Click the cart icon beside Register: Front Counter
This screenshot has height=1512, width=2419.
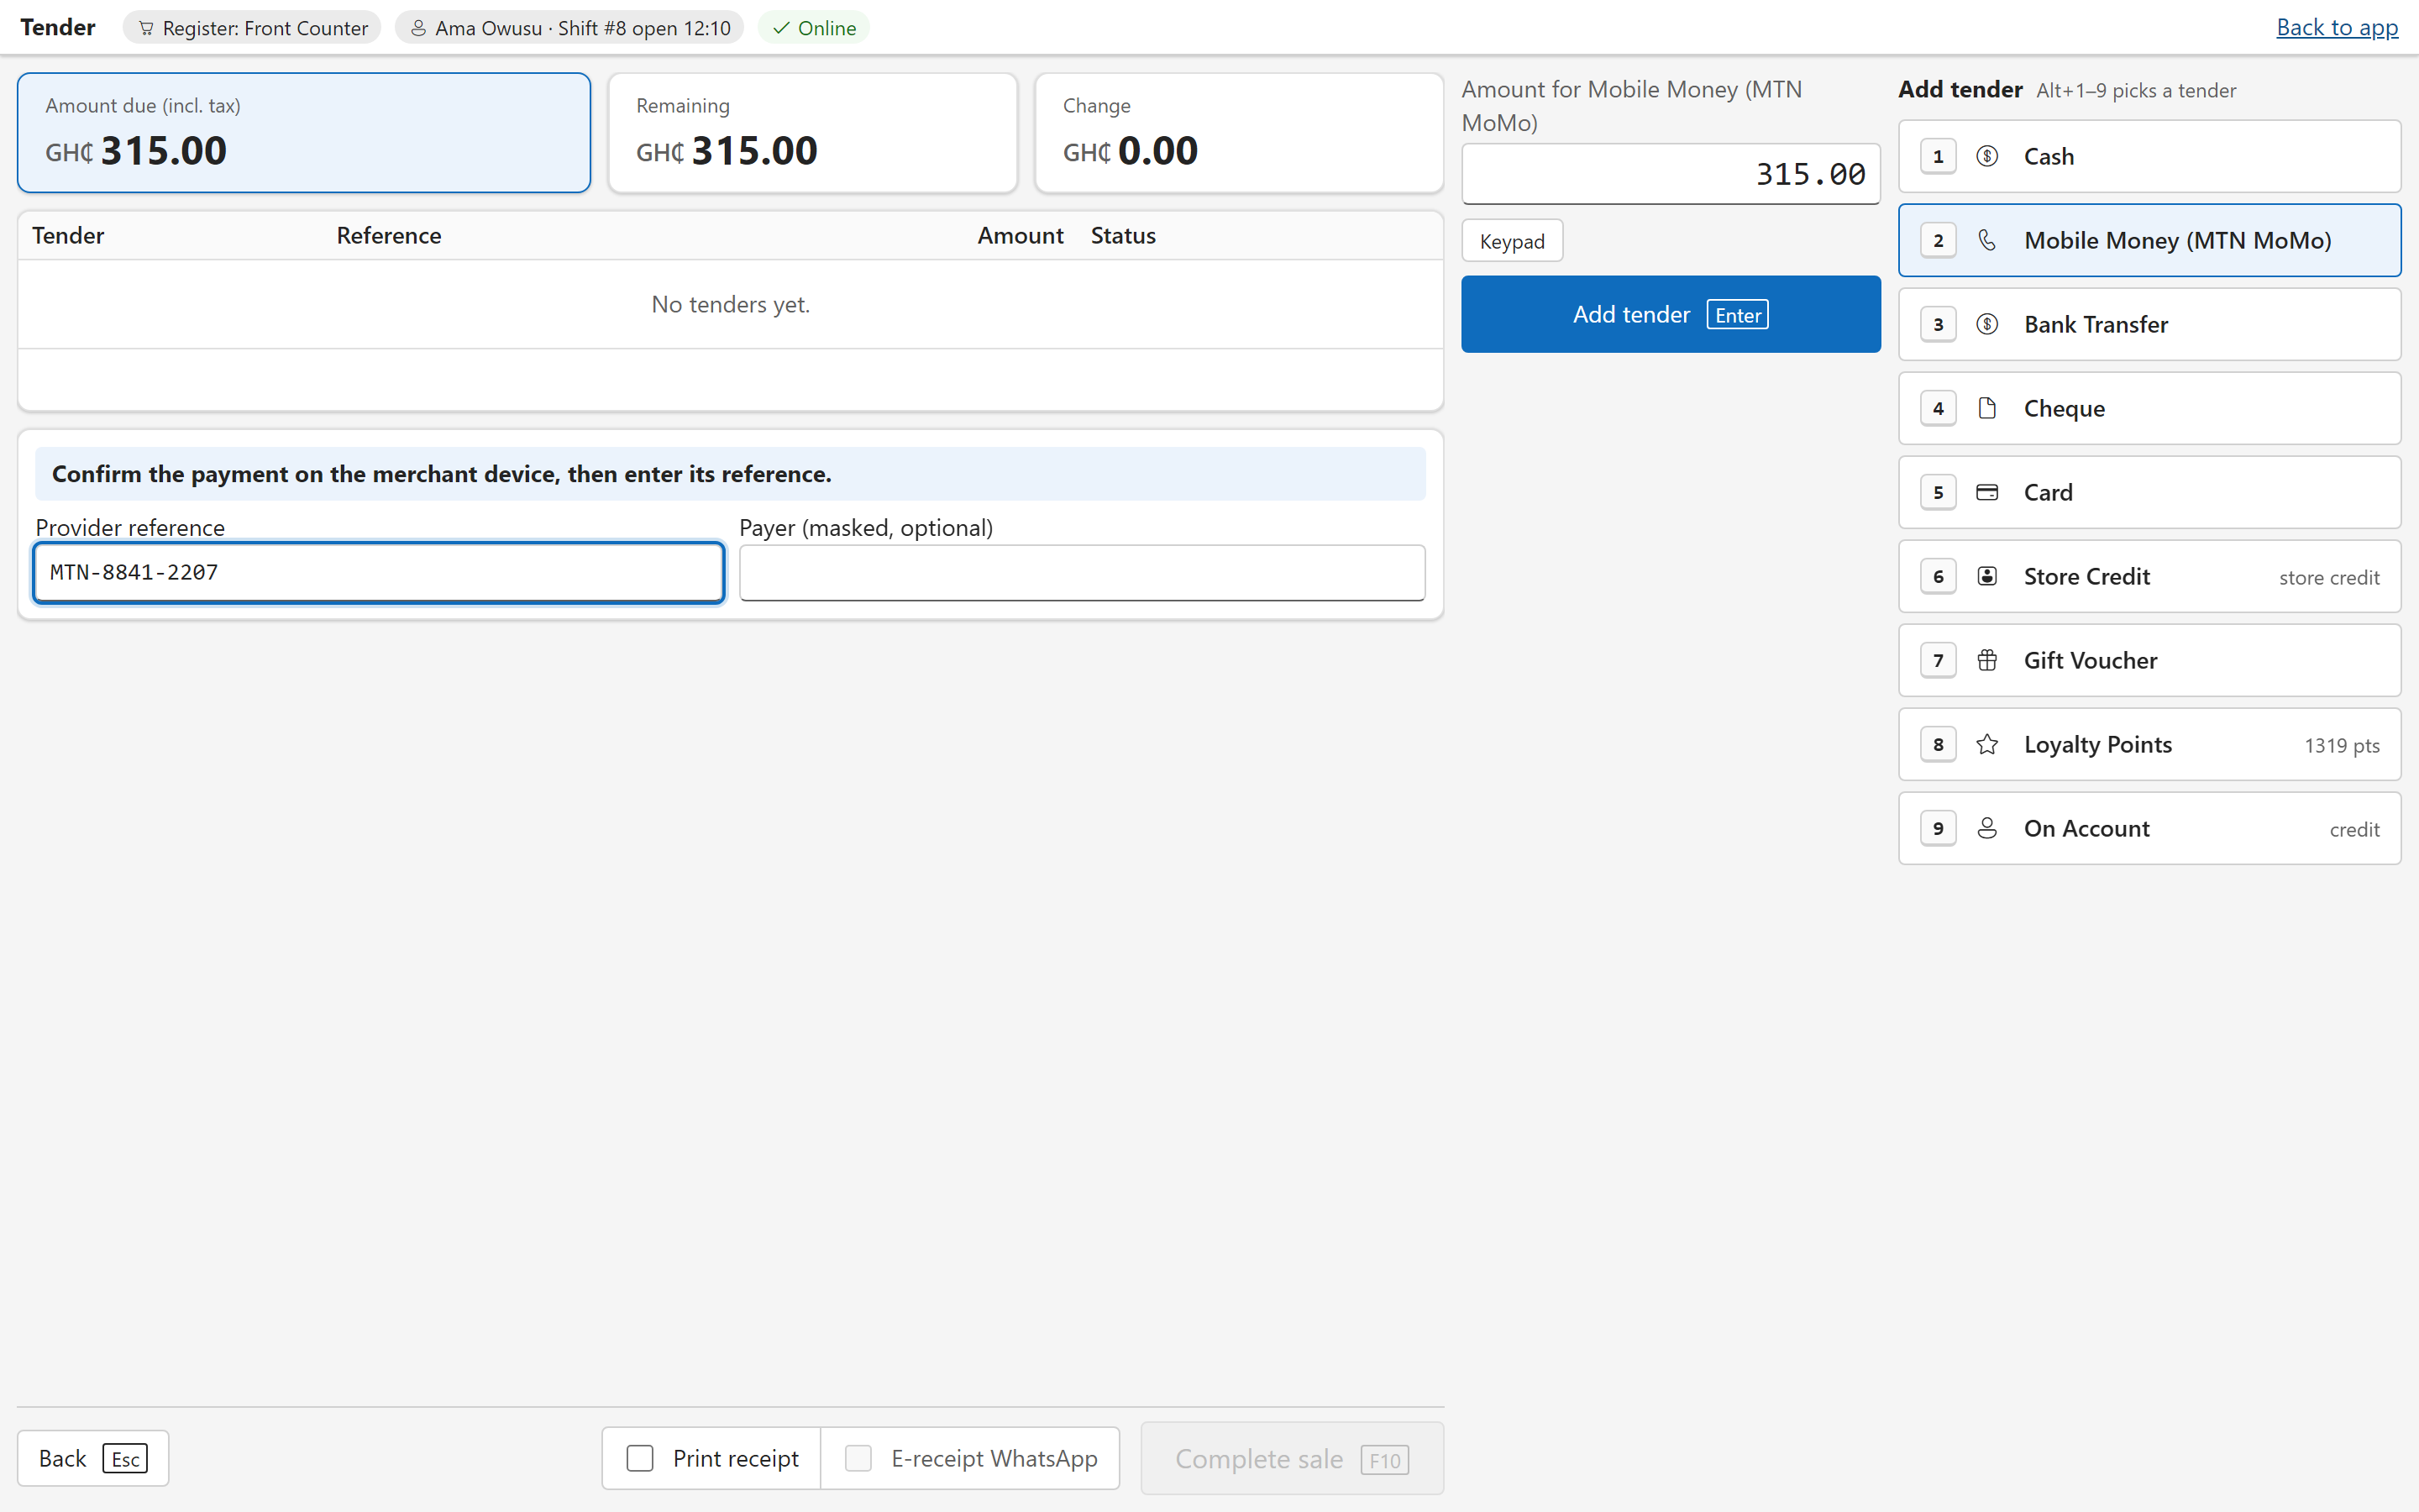(x=146, y=28)
